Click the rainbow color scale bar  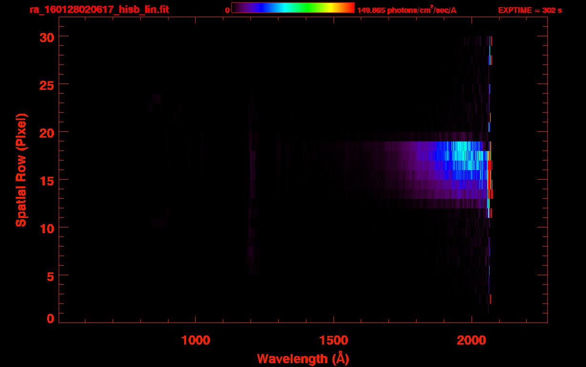[x=293, y=8]
